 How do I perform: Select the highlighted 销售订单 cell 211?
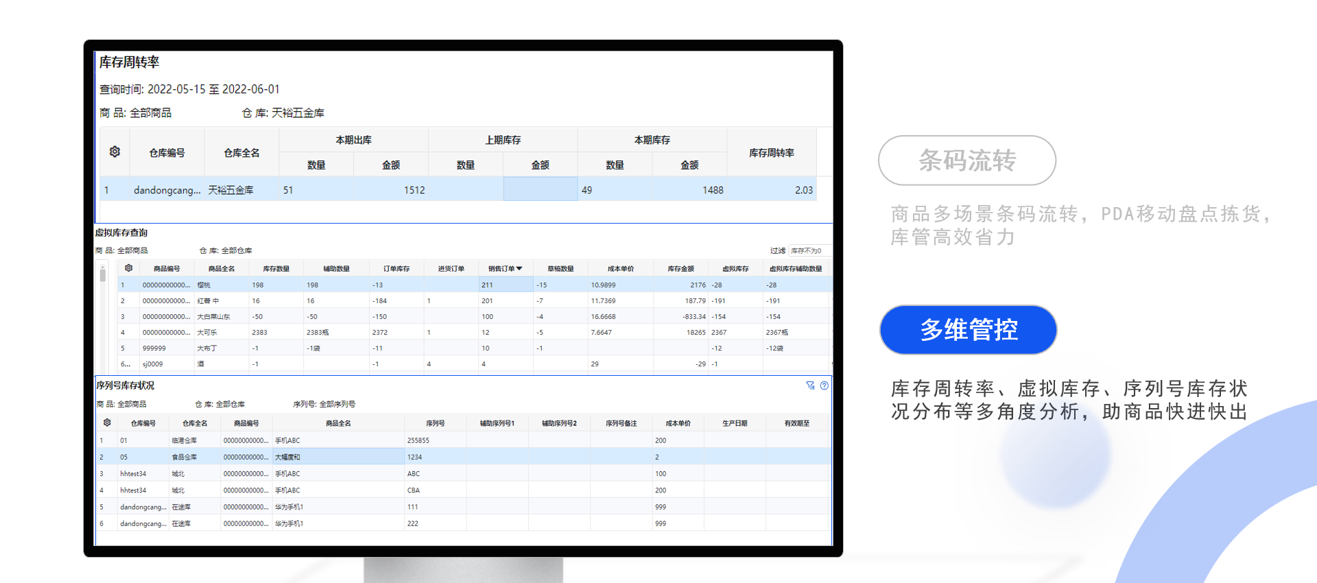506,285
